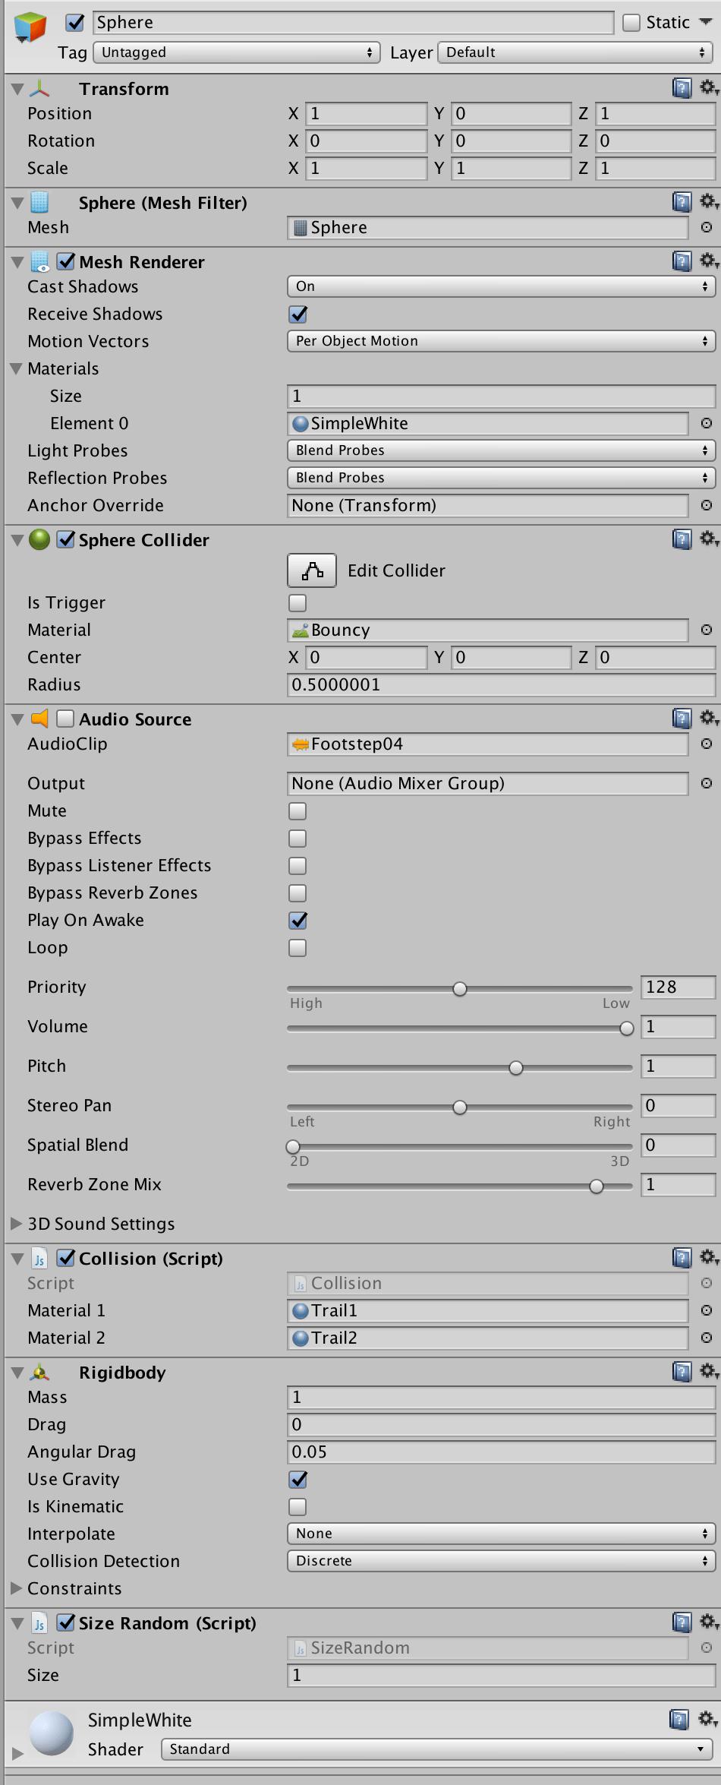Open the Light Probes dropdown

point(501,450)
